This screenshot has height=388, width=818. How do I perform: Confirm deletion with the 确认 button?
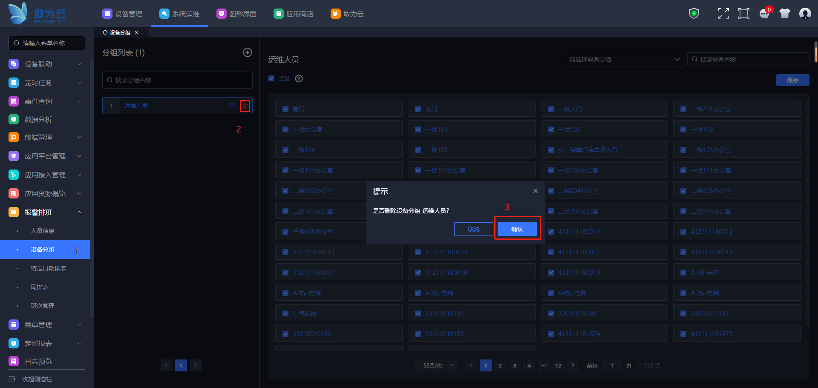pyautogui.click(x=517, y=229)
